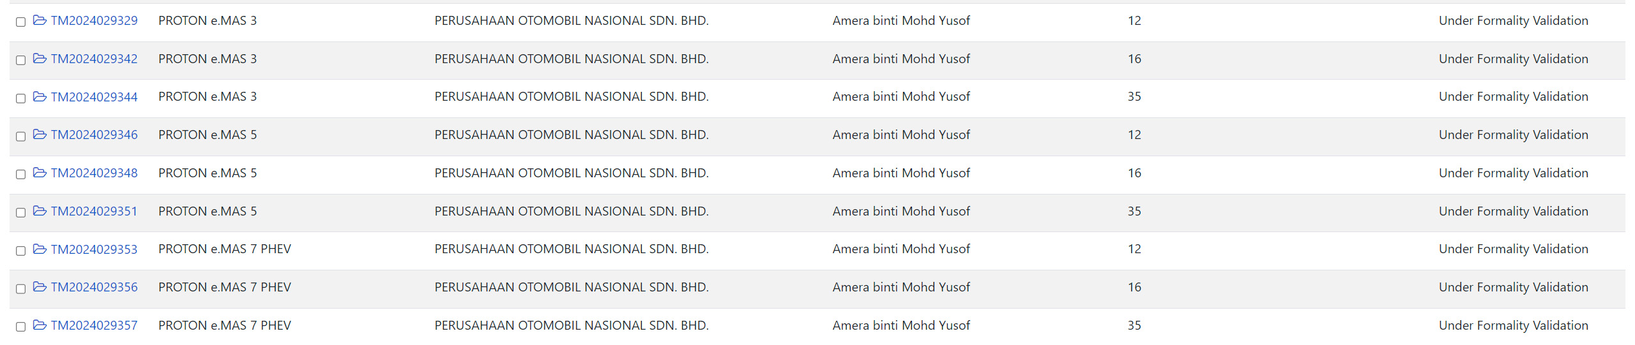Screen dimensions: 1635x345
Task: Click folder icon beside TM2024029357
Action: click(x=40, y=325)
